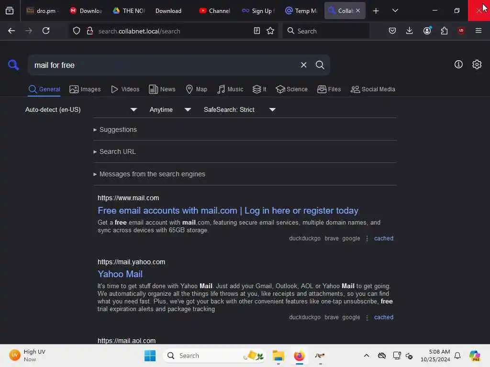Open the uBlock Origin extension icon
490x367 pixels.
pyautogui.click(x=461, y=31)
